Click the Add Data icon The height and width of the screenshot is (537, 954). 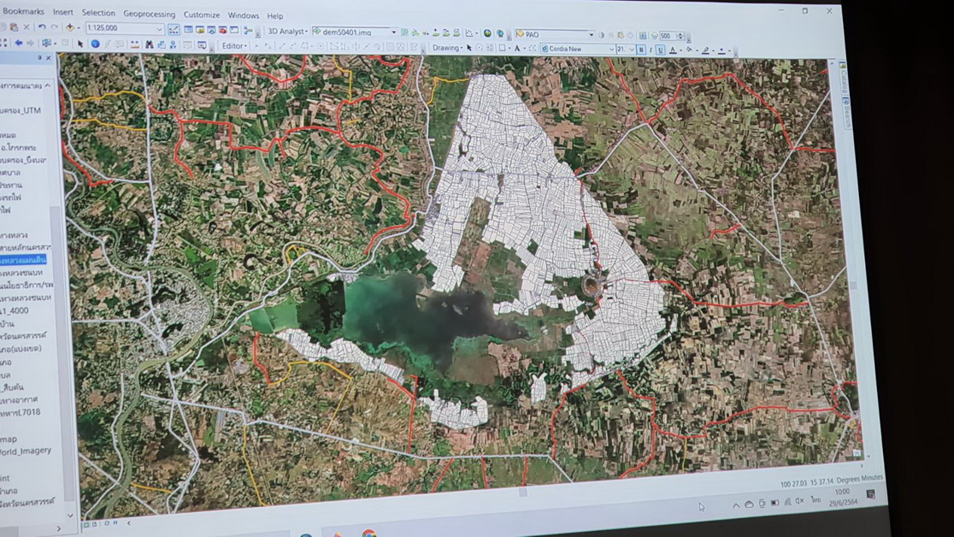(x=70, y=27)
